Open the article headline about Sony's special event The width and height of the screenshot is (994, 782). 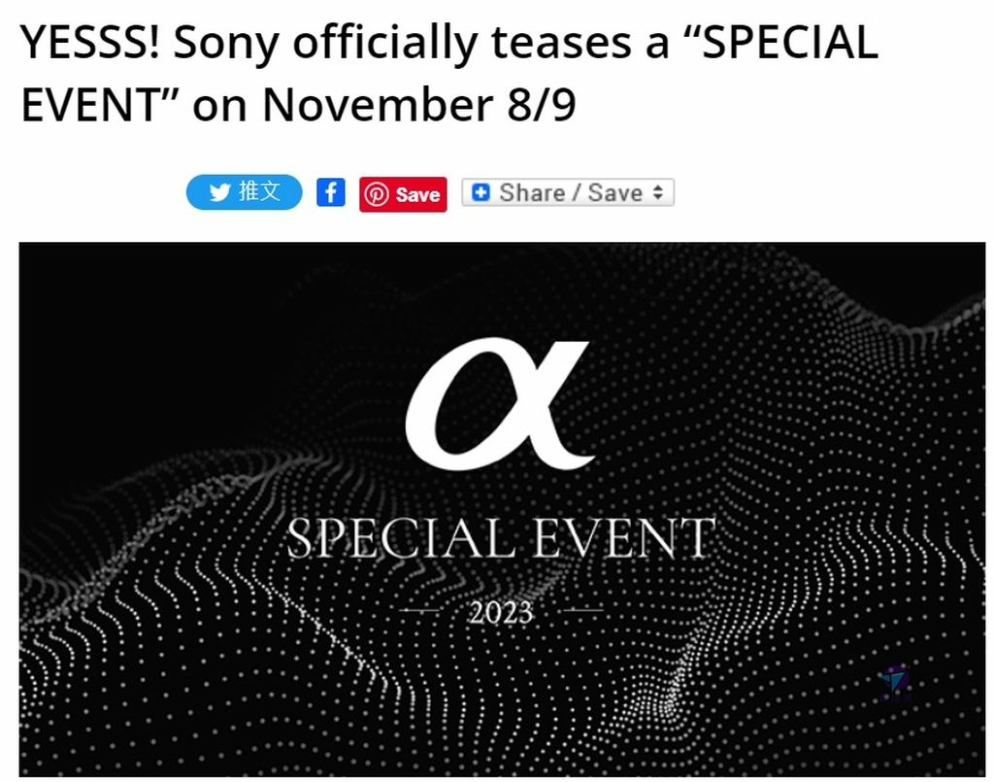(449, 72)
